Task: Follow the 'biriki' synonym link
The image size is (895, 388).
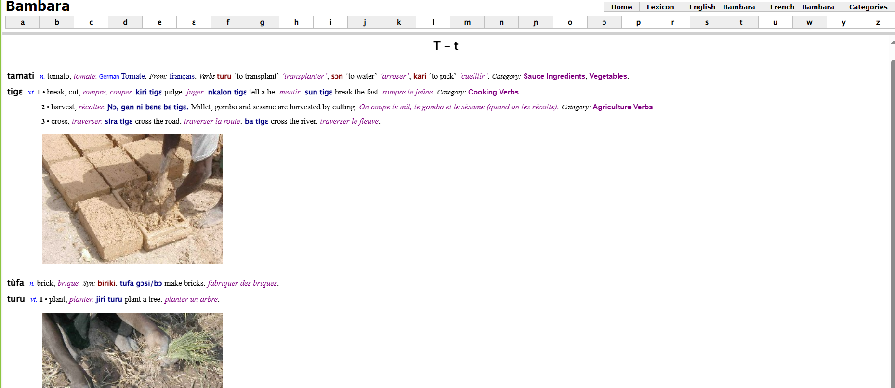Action: [x=106, y=283]
